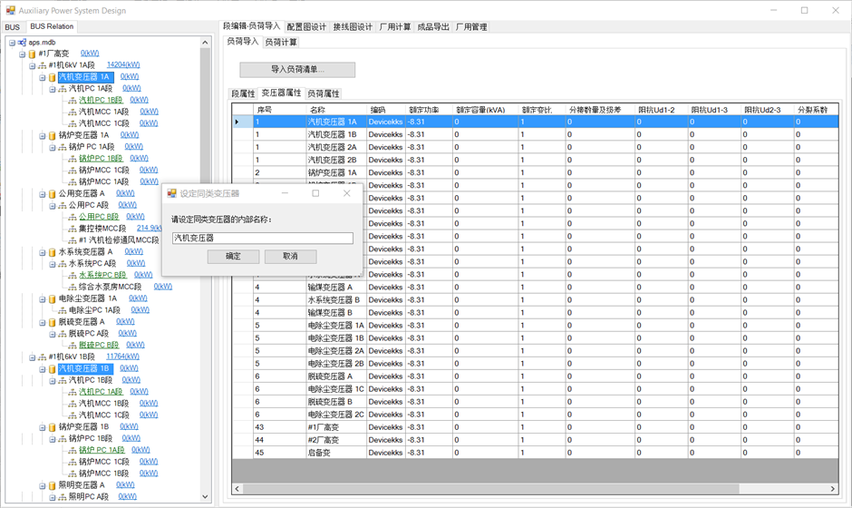This screenshot has width=852, height=508.
Task: Click the table horizontal scroll left arrow
Action: (x=237, y=489)
